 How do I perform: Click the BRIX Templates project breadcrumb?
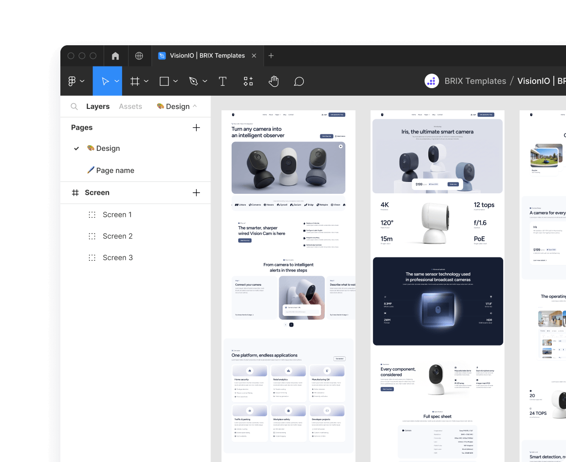(475, 81)
